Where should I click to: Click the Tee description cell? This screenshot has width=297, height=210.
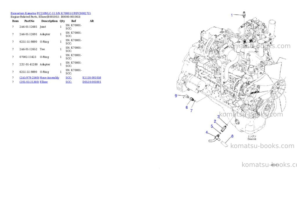click(42, 49)
